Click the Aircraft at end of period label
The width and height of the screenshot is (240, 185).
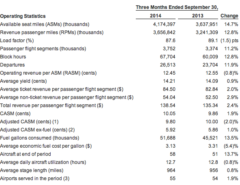[x=26, y=154]
